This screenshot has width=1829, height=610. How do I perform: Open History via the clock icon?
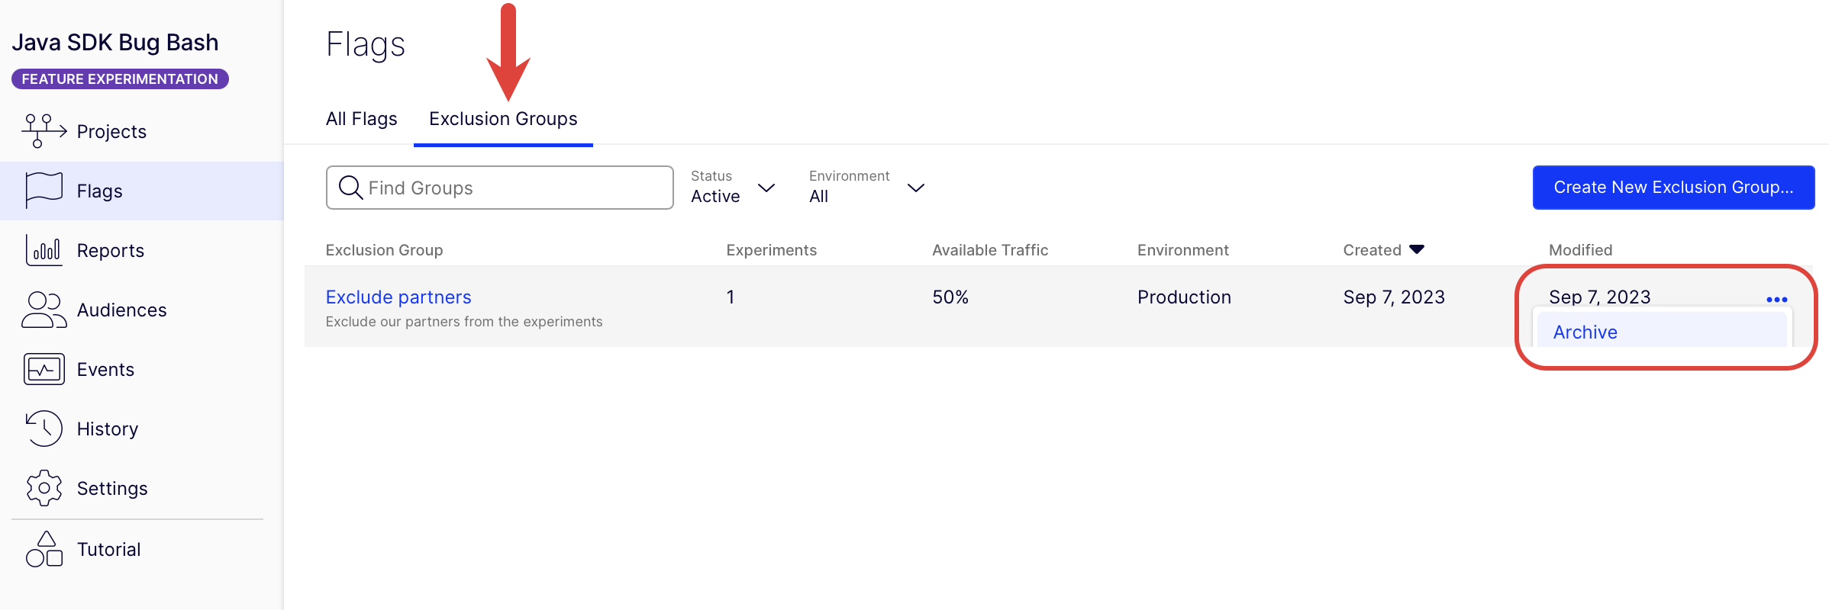click(44, 429)
